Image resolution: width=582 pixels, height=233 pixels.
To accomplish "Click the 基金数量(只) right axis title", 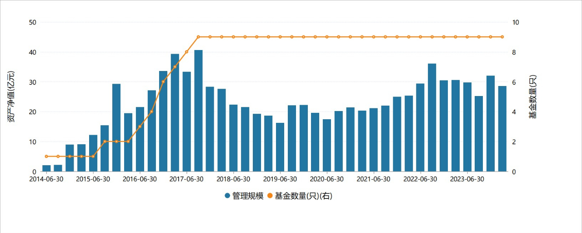I will click(532, 96).
